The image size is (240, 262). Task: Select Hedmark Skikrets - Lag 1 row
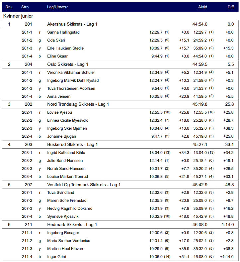coord(72,225)
